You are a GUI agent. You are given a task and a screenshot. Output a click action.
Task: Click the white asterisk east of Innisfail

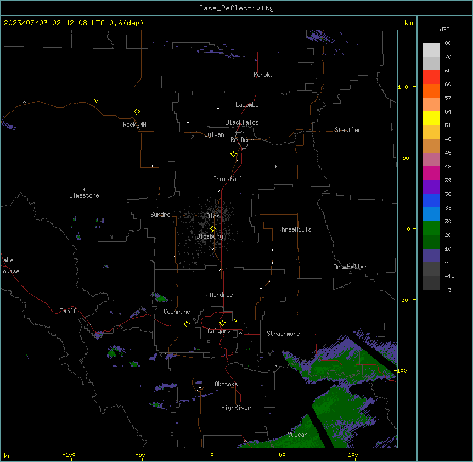275,166
